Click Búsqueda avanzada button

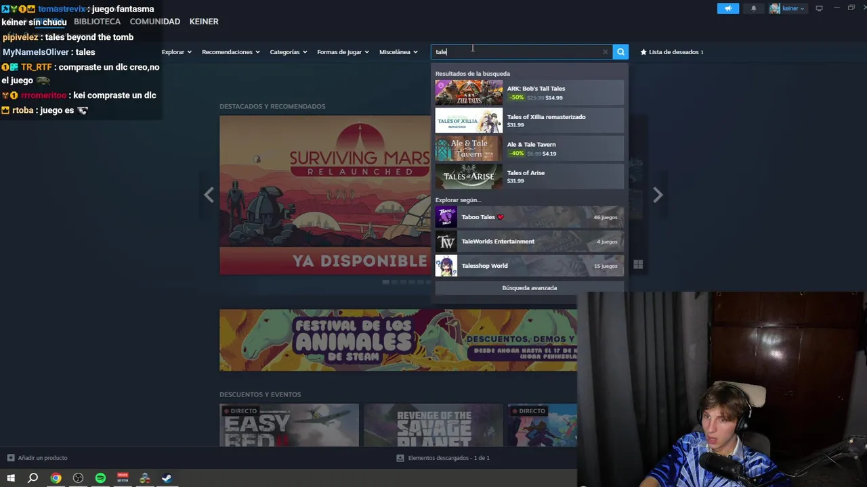click(x=529, y=288)
